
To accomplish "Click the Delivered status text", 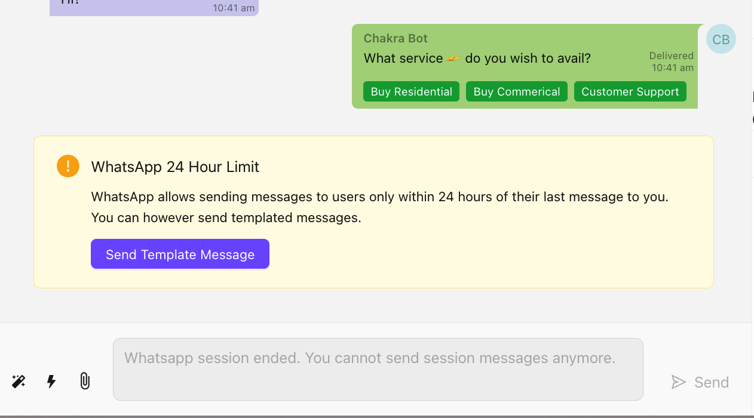I will tap(671, 55).
